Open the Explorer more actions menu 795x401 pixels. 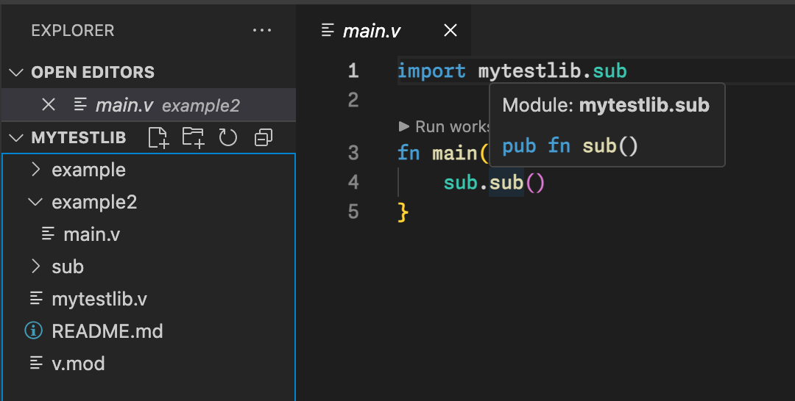(261, 31)
